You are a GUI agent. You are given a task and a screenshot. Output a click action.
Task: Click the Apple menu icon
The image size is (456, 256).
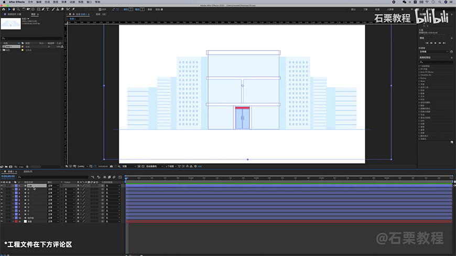pyautogui.click(x=4, y=2)
